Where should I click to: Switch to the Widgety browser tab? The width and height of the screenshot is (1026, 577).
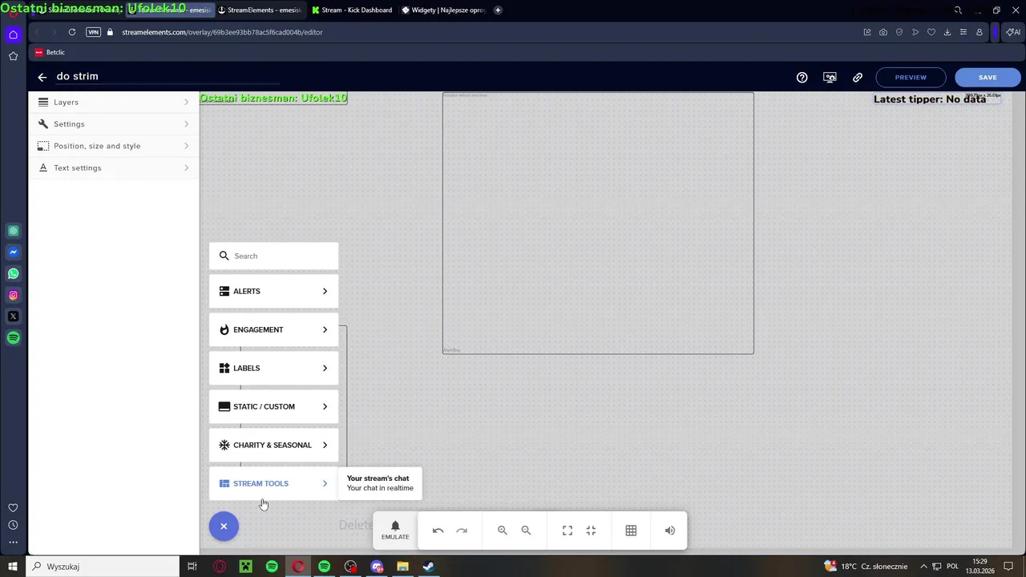444,10
